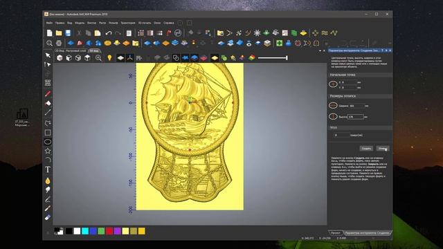Screen dimensions: 443x249
Task: Open the Файл menu
Action: click(49, 23)
